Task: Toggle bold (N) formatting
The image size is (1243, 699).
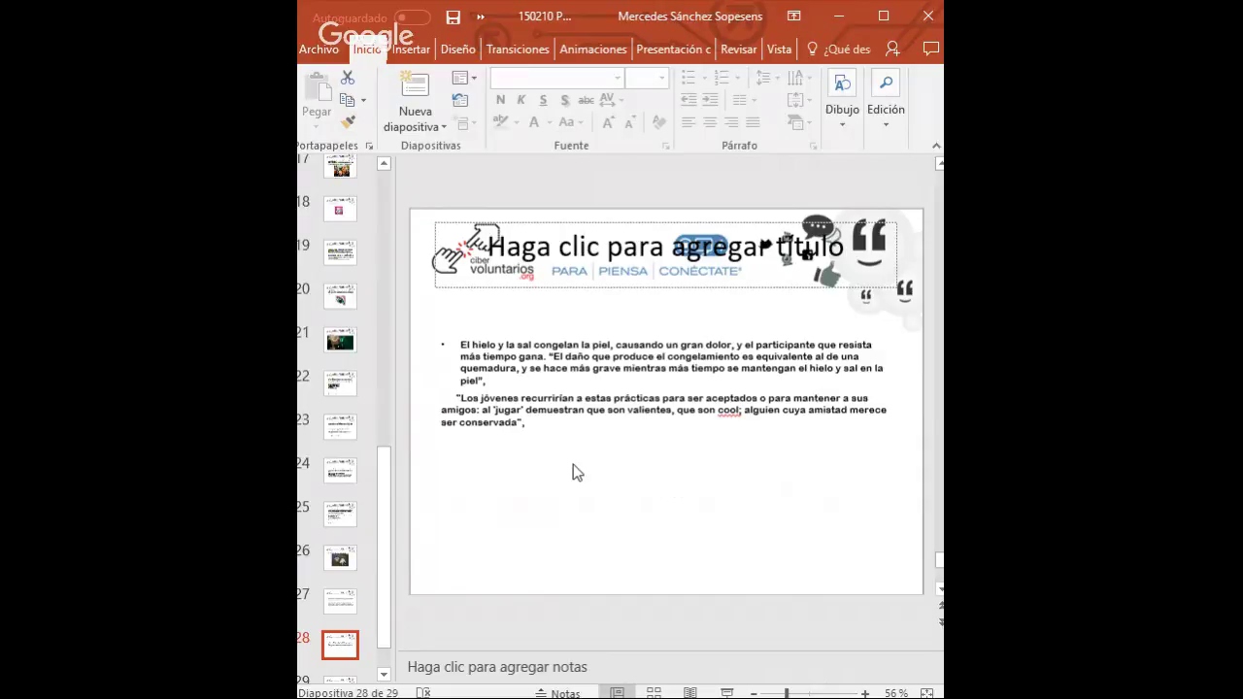Action: coord(500,100)
